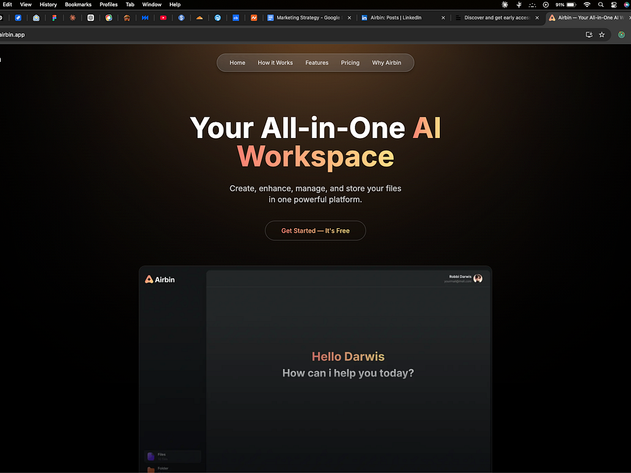Open the History menu
The width and height of the screenshot is (631, 473).
(49, 5)
